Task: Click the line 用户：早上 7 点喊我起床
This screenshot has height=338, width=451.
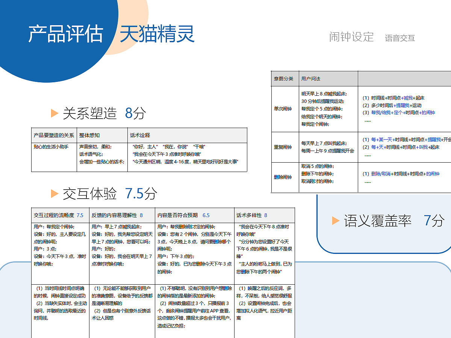Action: [x=116, y=226]
